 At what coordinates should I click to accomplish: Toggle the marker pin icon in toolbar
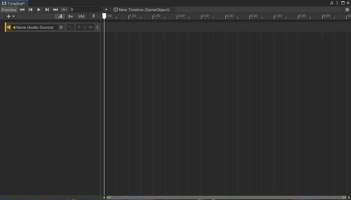point(94,16)
